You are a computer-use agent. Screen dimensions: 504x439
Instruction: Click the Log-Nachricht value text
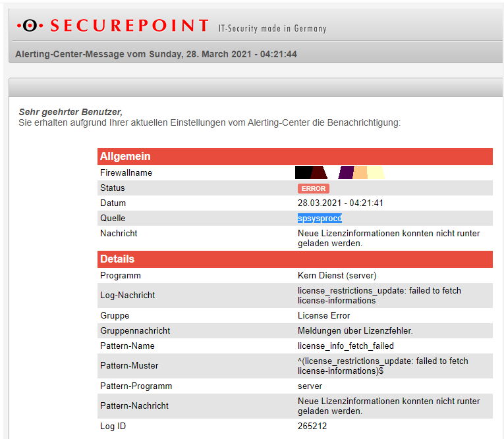(x=379, y=296)
